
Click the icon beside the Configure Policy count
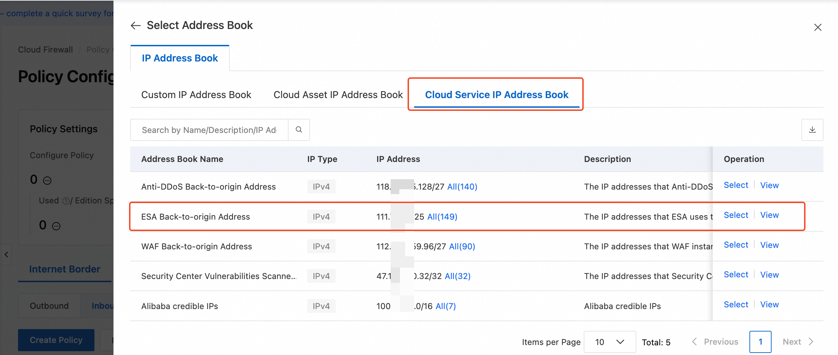point(47,181)
